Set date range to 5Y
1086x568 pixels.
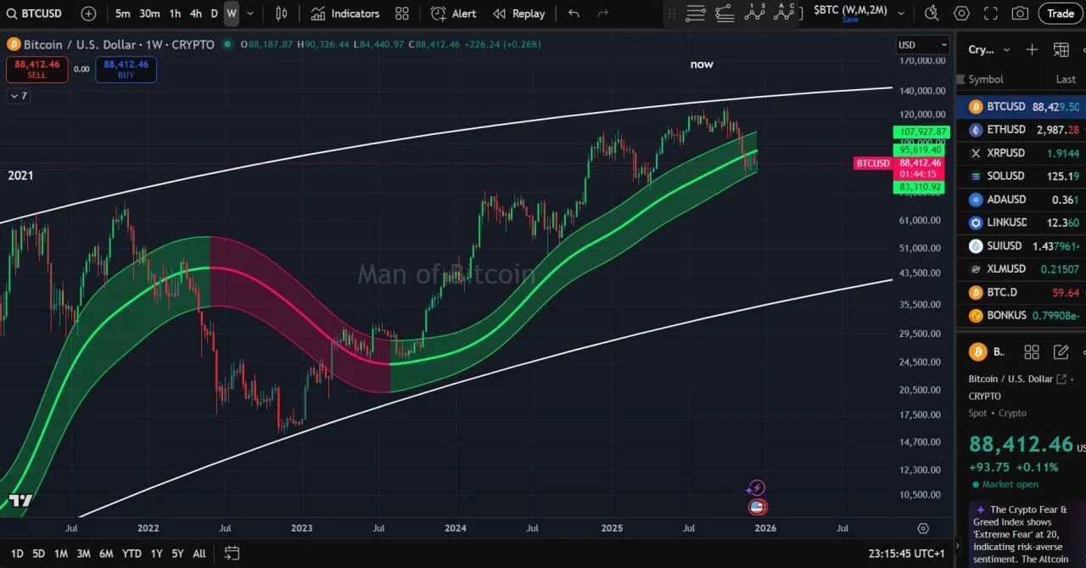tap(177, 554)
